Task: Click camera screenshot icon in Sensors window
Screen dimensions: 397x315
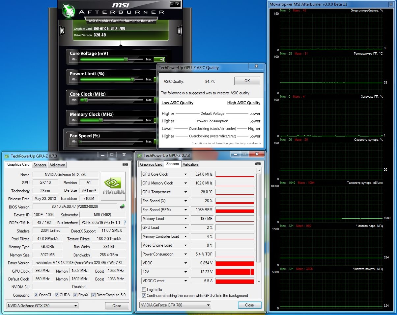Action: pyautogui.click(x=258, y=164)
